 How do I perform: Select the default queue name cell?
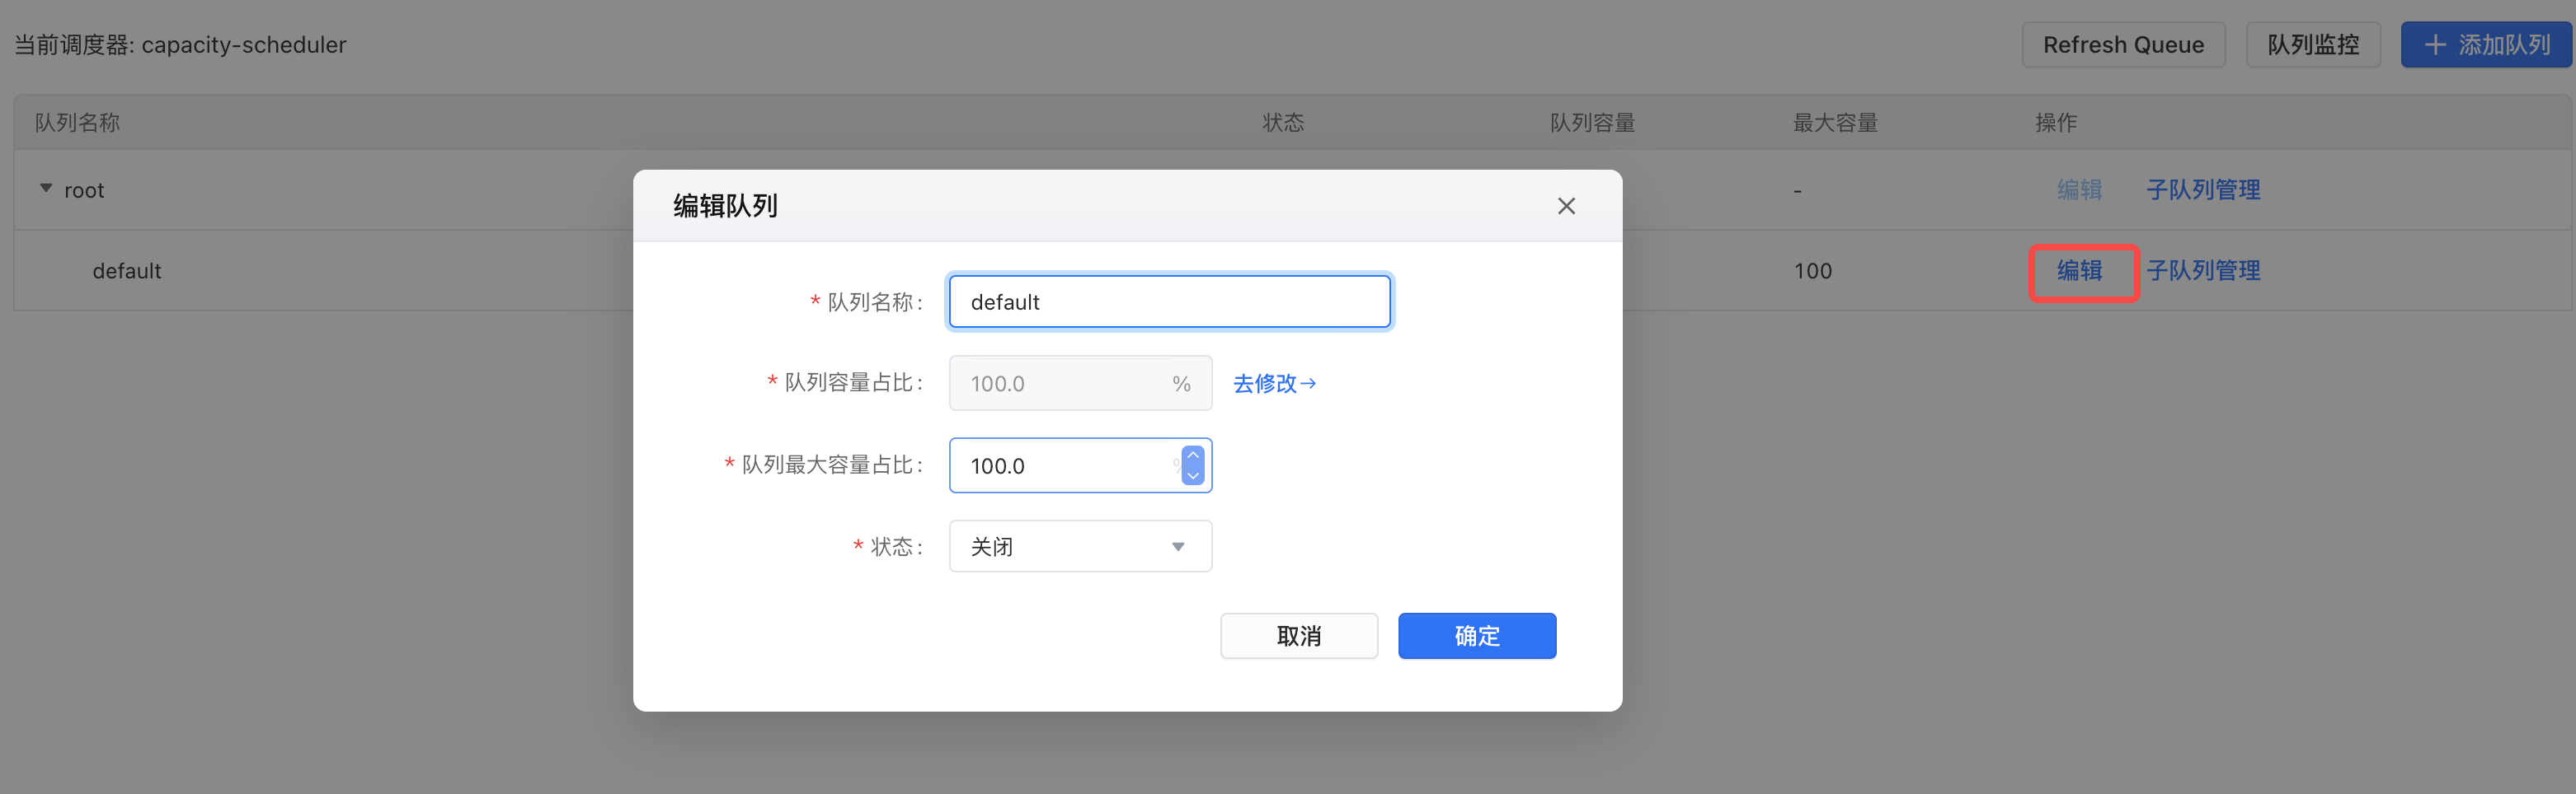click(127, 271)
